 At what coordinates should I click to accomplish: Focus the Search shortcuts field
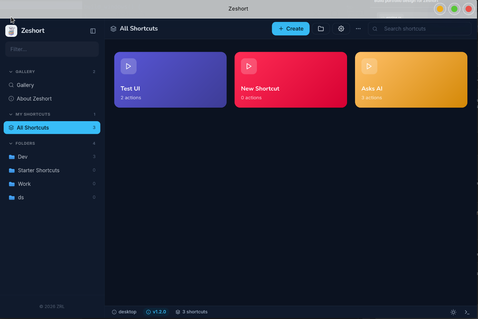point(420,29)
